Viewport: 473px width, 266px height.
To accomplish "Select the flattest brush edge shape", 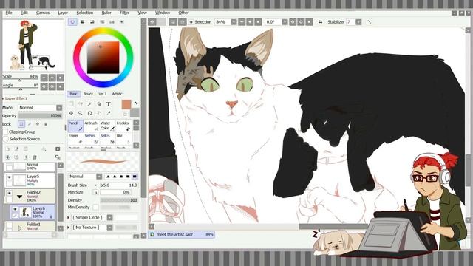I will tap(135, 176).
